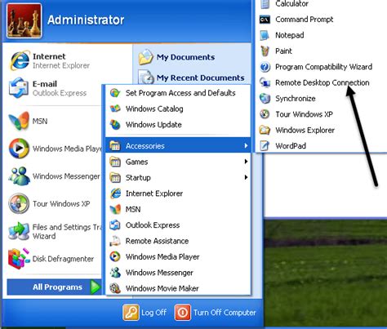Select Windows Messenger in All Programs list
387x329 pixels.
(x=178, y=273)
